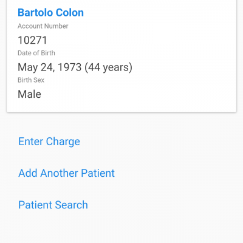
Task: Open the Bartolo Colon patient name link
Action: tap(50, 13)
